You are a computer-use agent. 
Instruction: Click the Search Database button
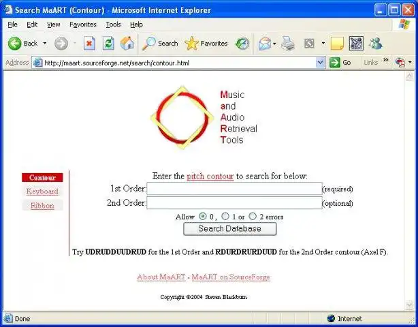coord(230,229)
